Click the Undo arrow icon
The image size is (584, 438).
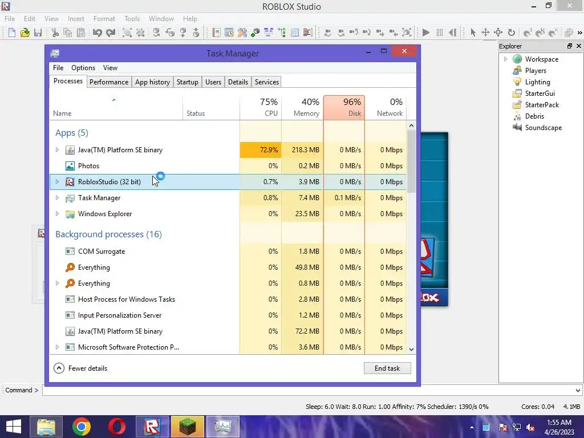click(x=97, y=33)
